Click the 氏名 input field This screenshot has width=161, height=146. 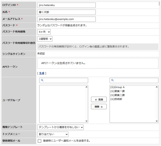[x=66, y=12]
